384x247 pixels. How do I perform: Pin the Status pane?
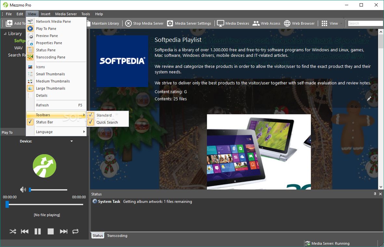pos(375,194)
